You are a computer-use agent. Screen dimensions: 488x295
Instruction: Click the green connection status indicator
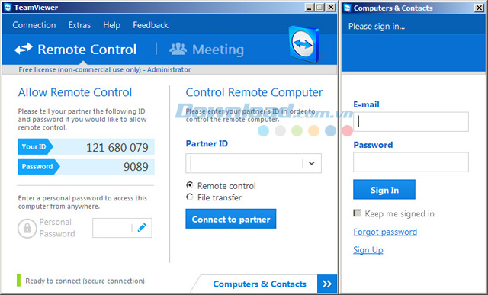18,280
